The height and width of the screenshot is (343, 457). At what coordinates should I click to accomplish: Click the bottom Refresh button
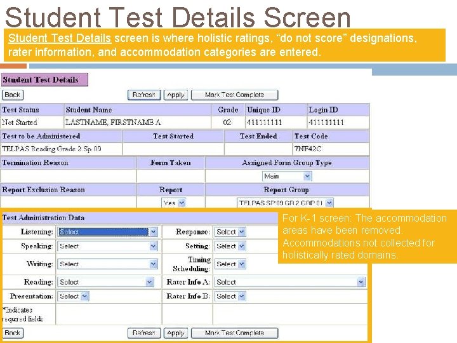[x=144, y=333]
